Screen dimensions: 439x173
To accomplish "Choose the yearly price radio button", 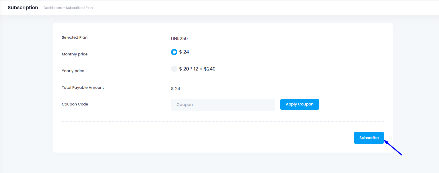I will tap(174, 69).
